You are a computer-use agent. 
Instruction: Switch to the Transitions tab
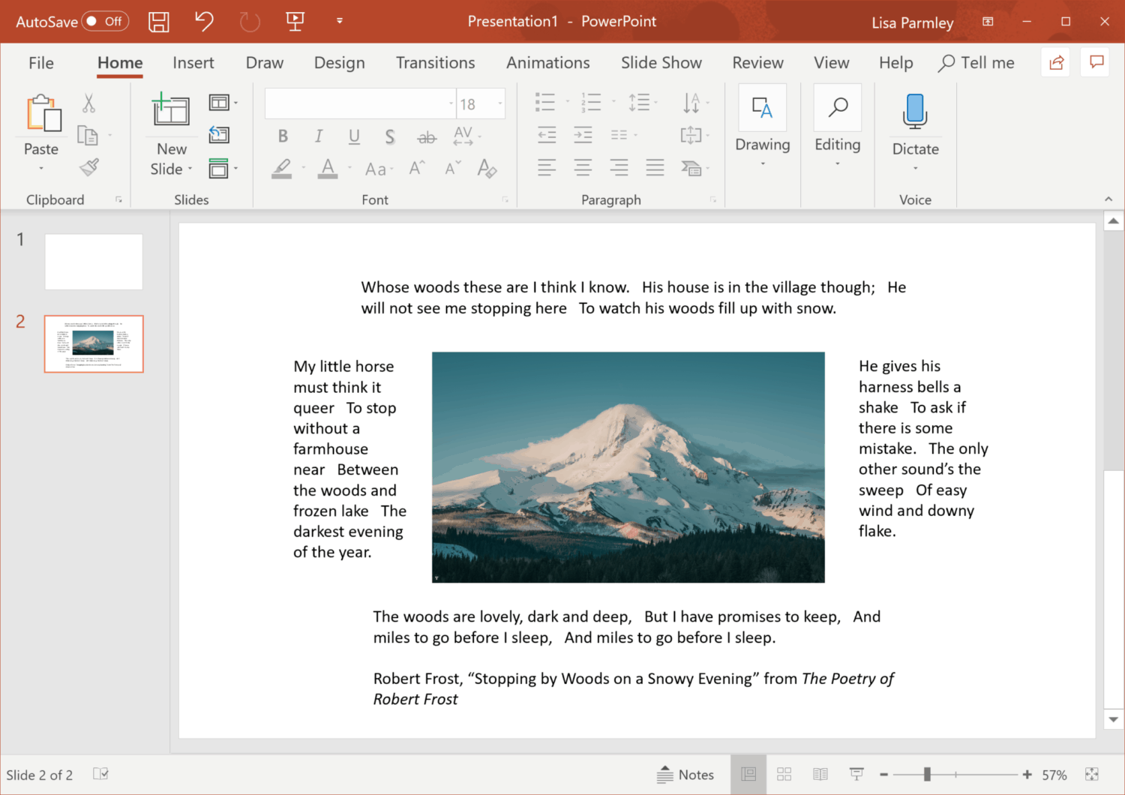coord(436,63)
